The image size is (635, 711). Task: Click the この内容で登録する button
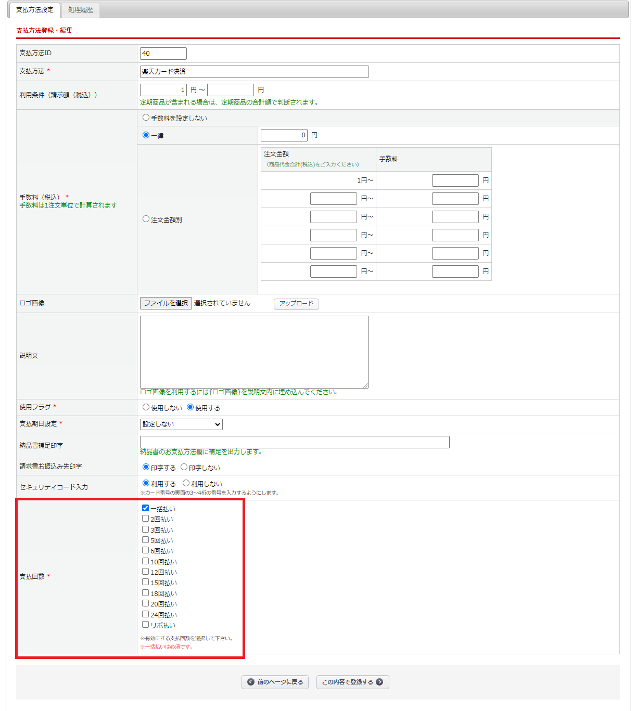[x=352, y=682]
